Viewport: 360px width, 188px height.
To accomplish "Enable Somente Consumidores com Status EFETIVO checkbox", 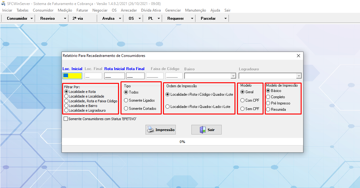I will pyautogui.click(x=66, y=119).
